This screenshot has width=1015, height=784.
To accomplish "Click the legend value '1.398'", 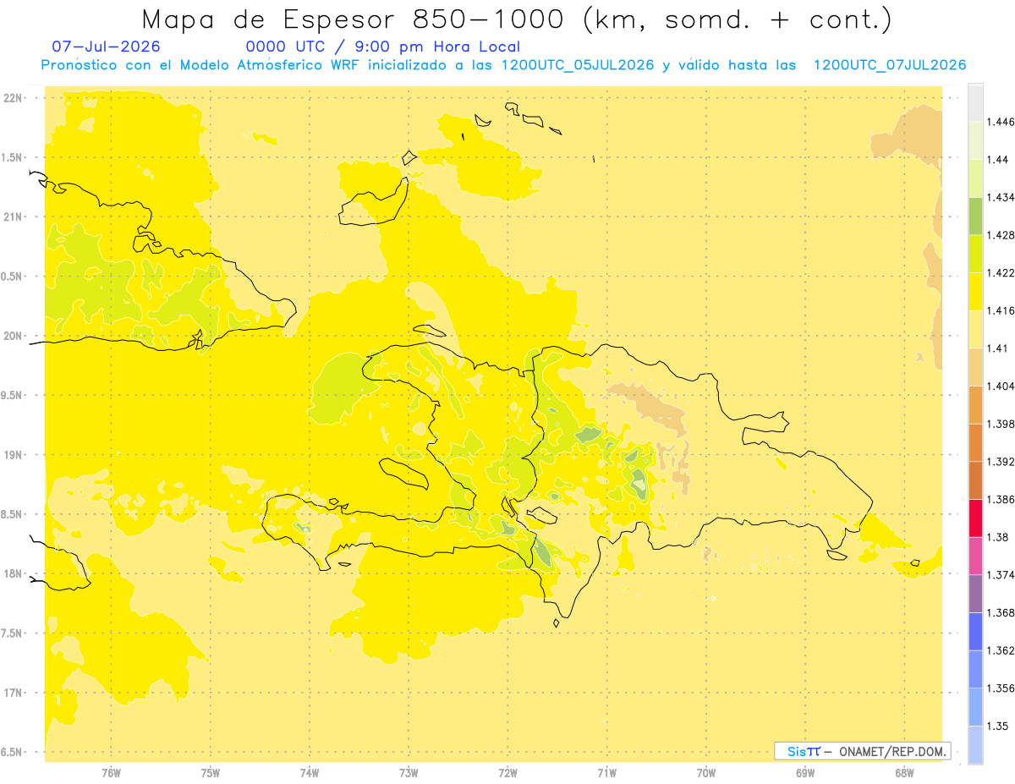I will 1001,424.
